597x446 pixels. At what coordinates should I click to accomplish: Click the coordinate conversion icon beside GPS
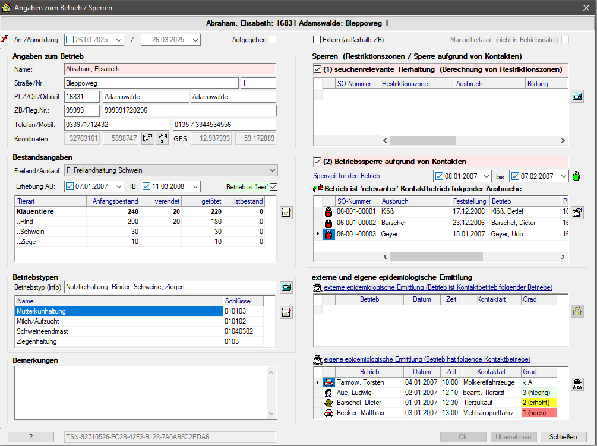(x=163, y=138)
